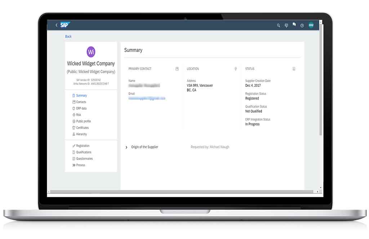Image resolution: width=369 pixels, height=239 pixels.
Task: Click the ERP data icon in sidebar
Action: 74,108
